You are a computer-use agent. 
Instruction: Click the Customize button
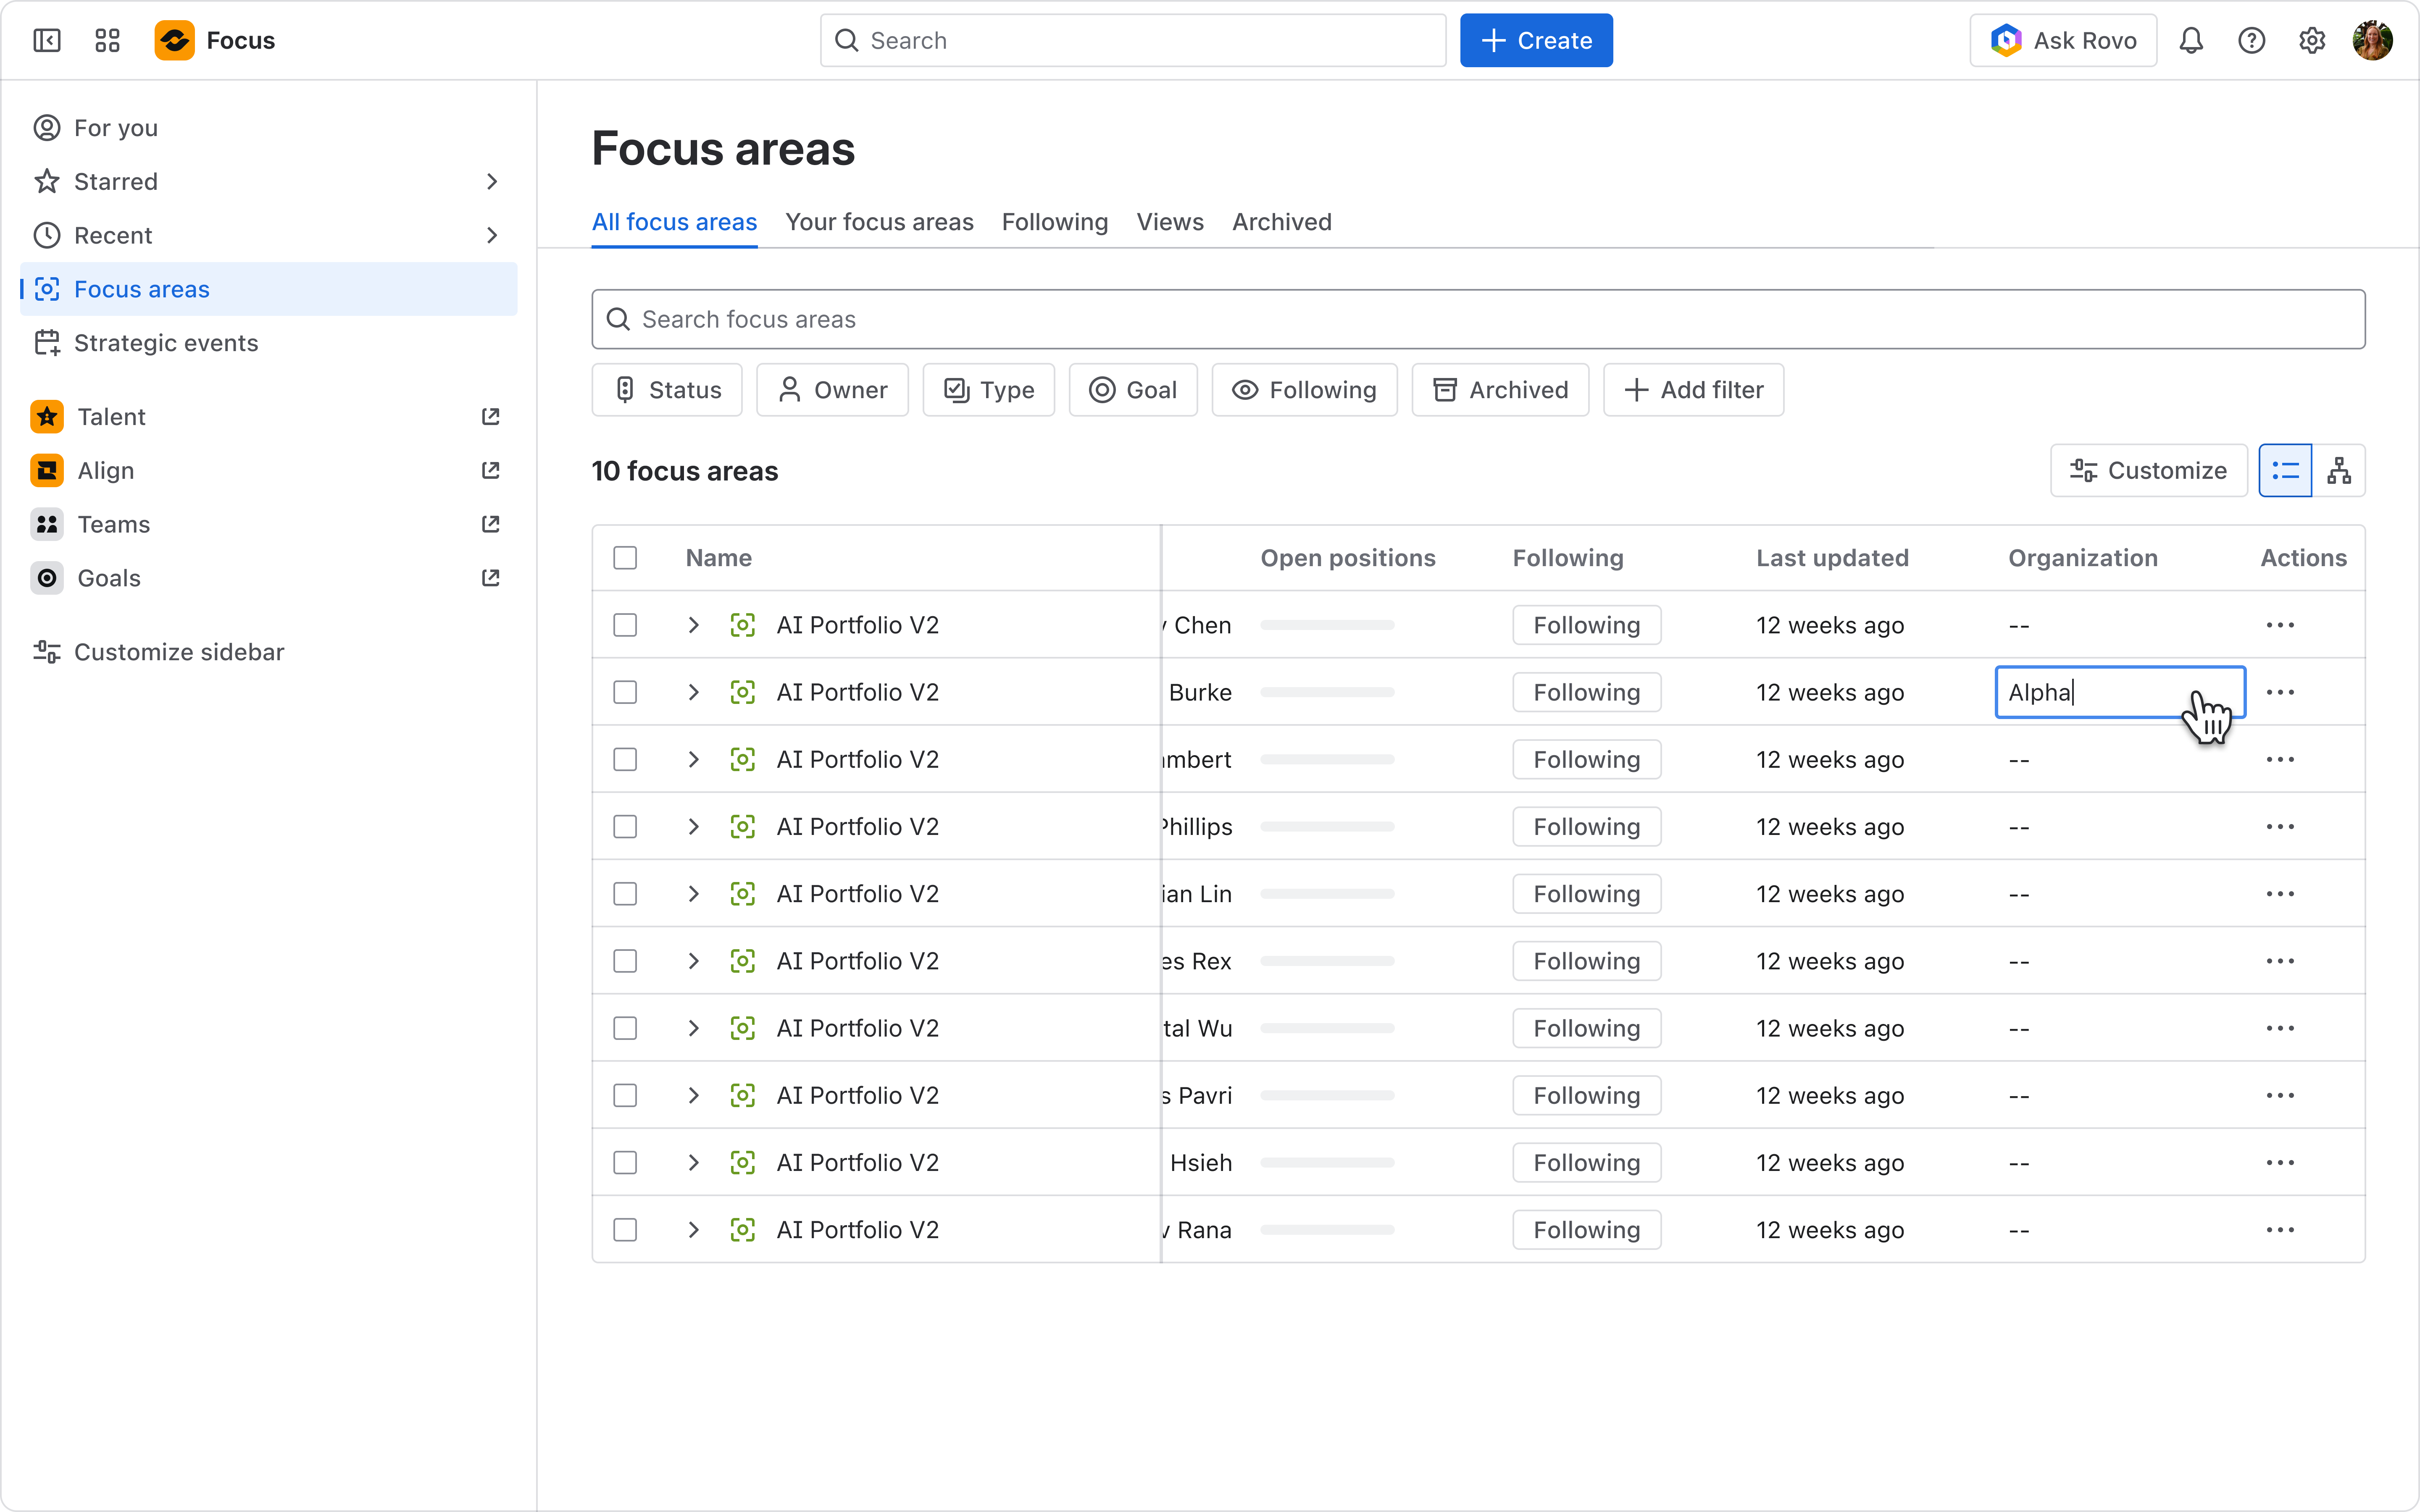coord(2149,470)
